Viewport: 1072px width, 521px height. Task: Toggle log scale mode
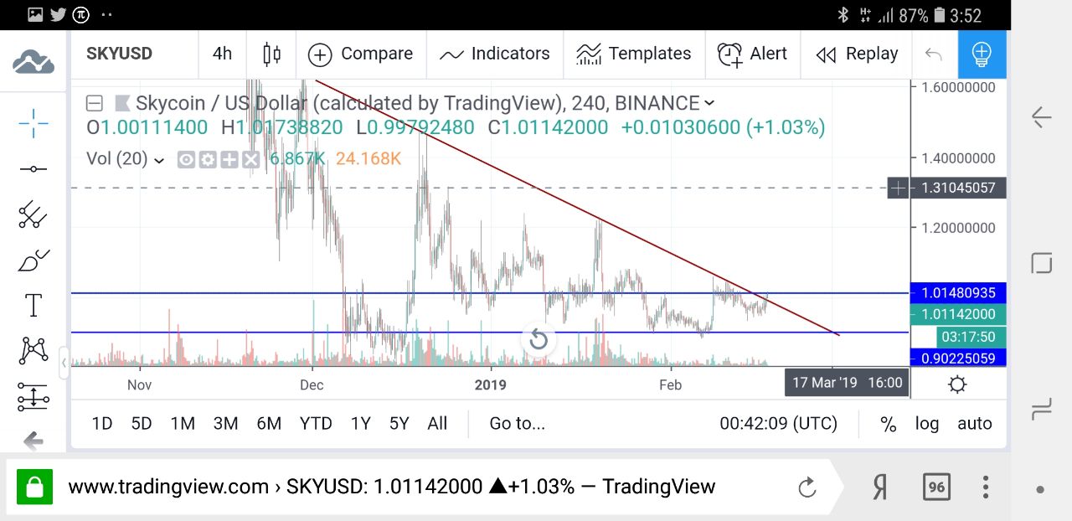(x=927, y=424)
